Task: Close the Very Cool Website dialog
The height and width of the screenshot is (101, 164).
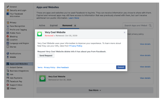Action: [x=124, y=32]
